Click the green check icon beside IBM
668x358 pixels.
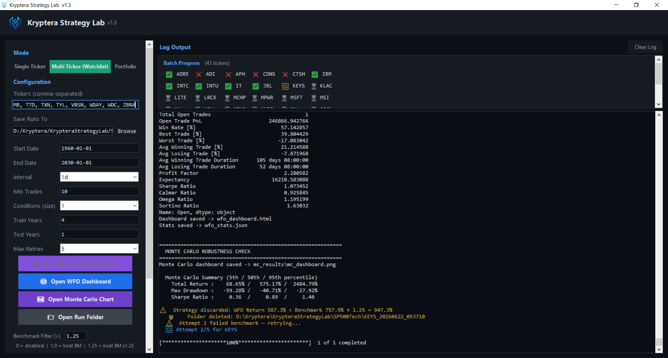tap(315, 74)
